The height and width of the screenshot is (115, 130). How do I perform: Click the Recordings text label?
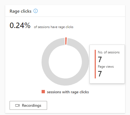tap(31, 105)
